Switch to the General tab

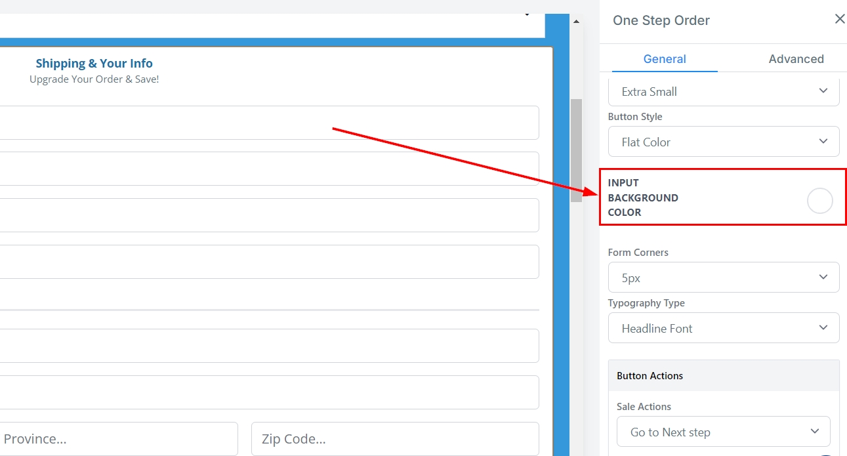[664, 59]
